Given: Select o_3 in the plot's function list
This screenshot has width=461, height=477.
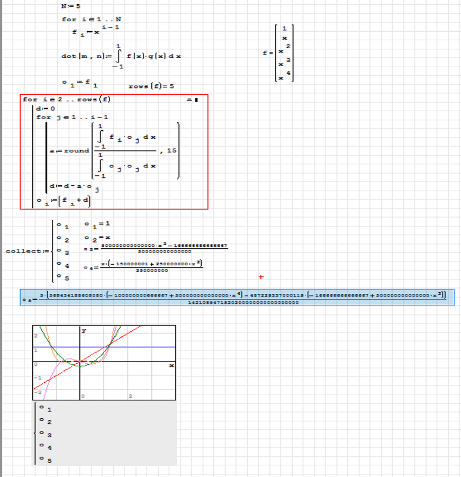Looking at the screenshot, I should click(x=49, y=435).
